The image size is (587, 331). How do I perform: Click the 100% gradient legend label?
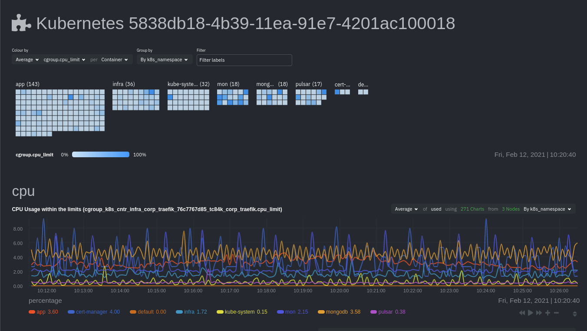click(139, 155)
